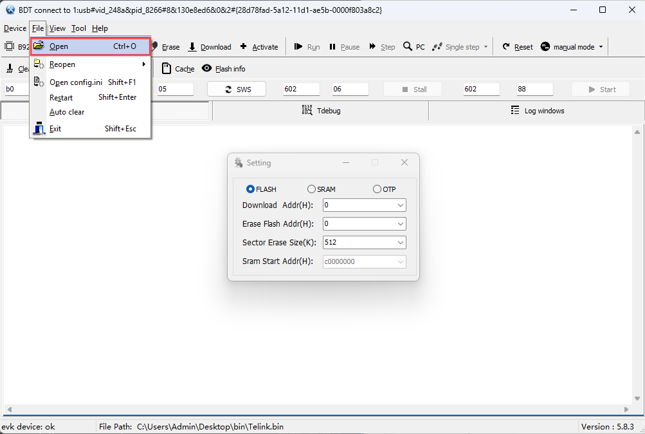Click the Cache card icon
The width and height of the screenshot is (645, 434).
[166, 68]
